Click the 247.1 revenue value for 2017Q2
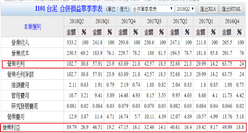 tap(175, 42)
